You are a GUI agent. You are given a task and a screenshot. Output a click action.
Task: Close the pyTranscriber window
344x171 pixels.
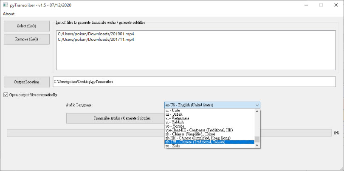point(336,5)
